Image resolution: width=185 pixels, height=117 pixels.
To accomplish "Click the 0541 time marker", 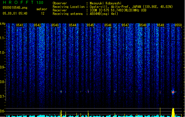I will (20, 25).
